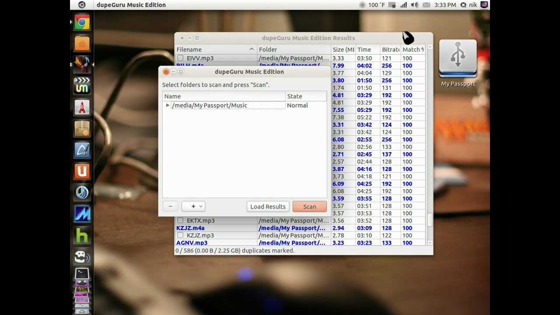Click the size value 3.59

tap(338, 199)
